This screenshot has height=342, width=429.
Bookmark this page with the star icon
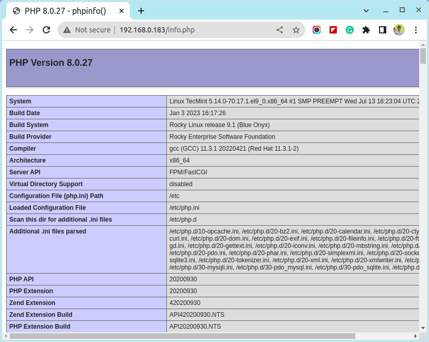[296, 30]
